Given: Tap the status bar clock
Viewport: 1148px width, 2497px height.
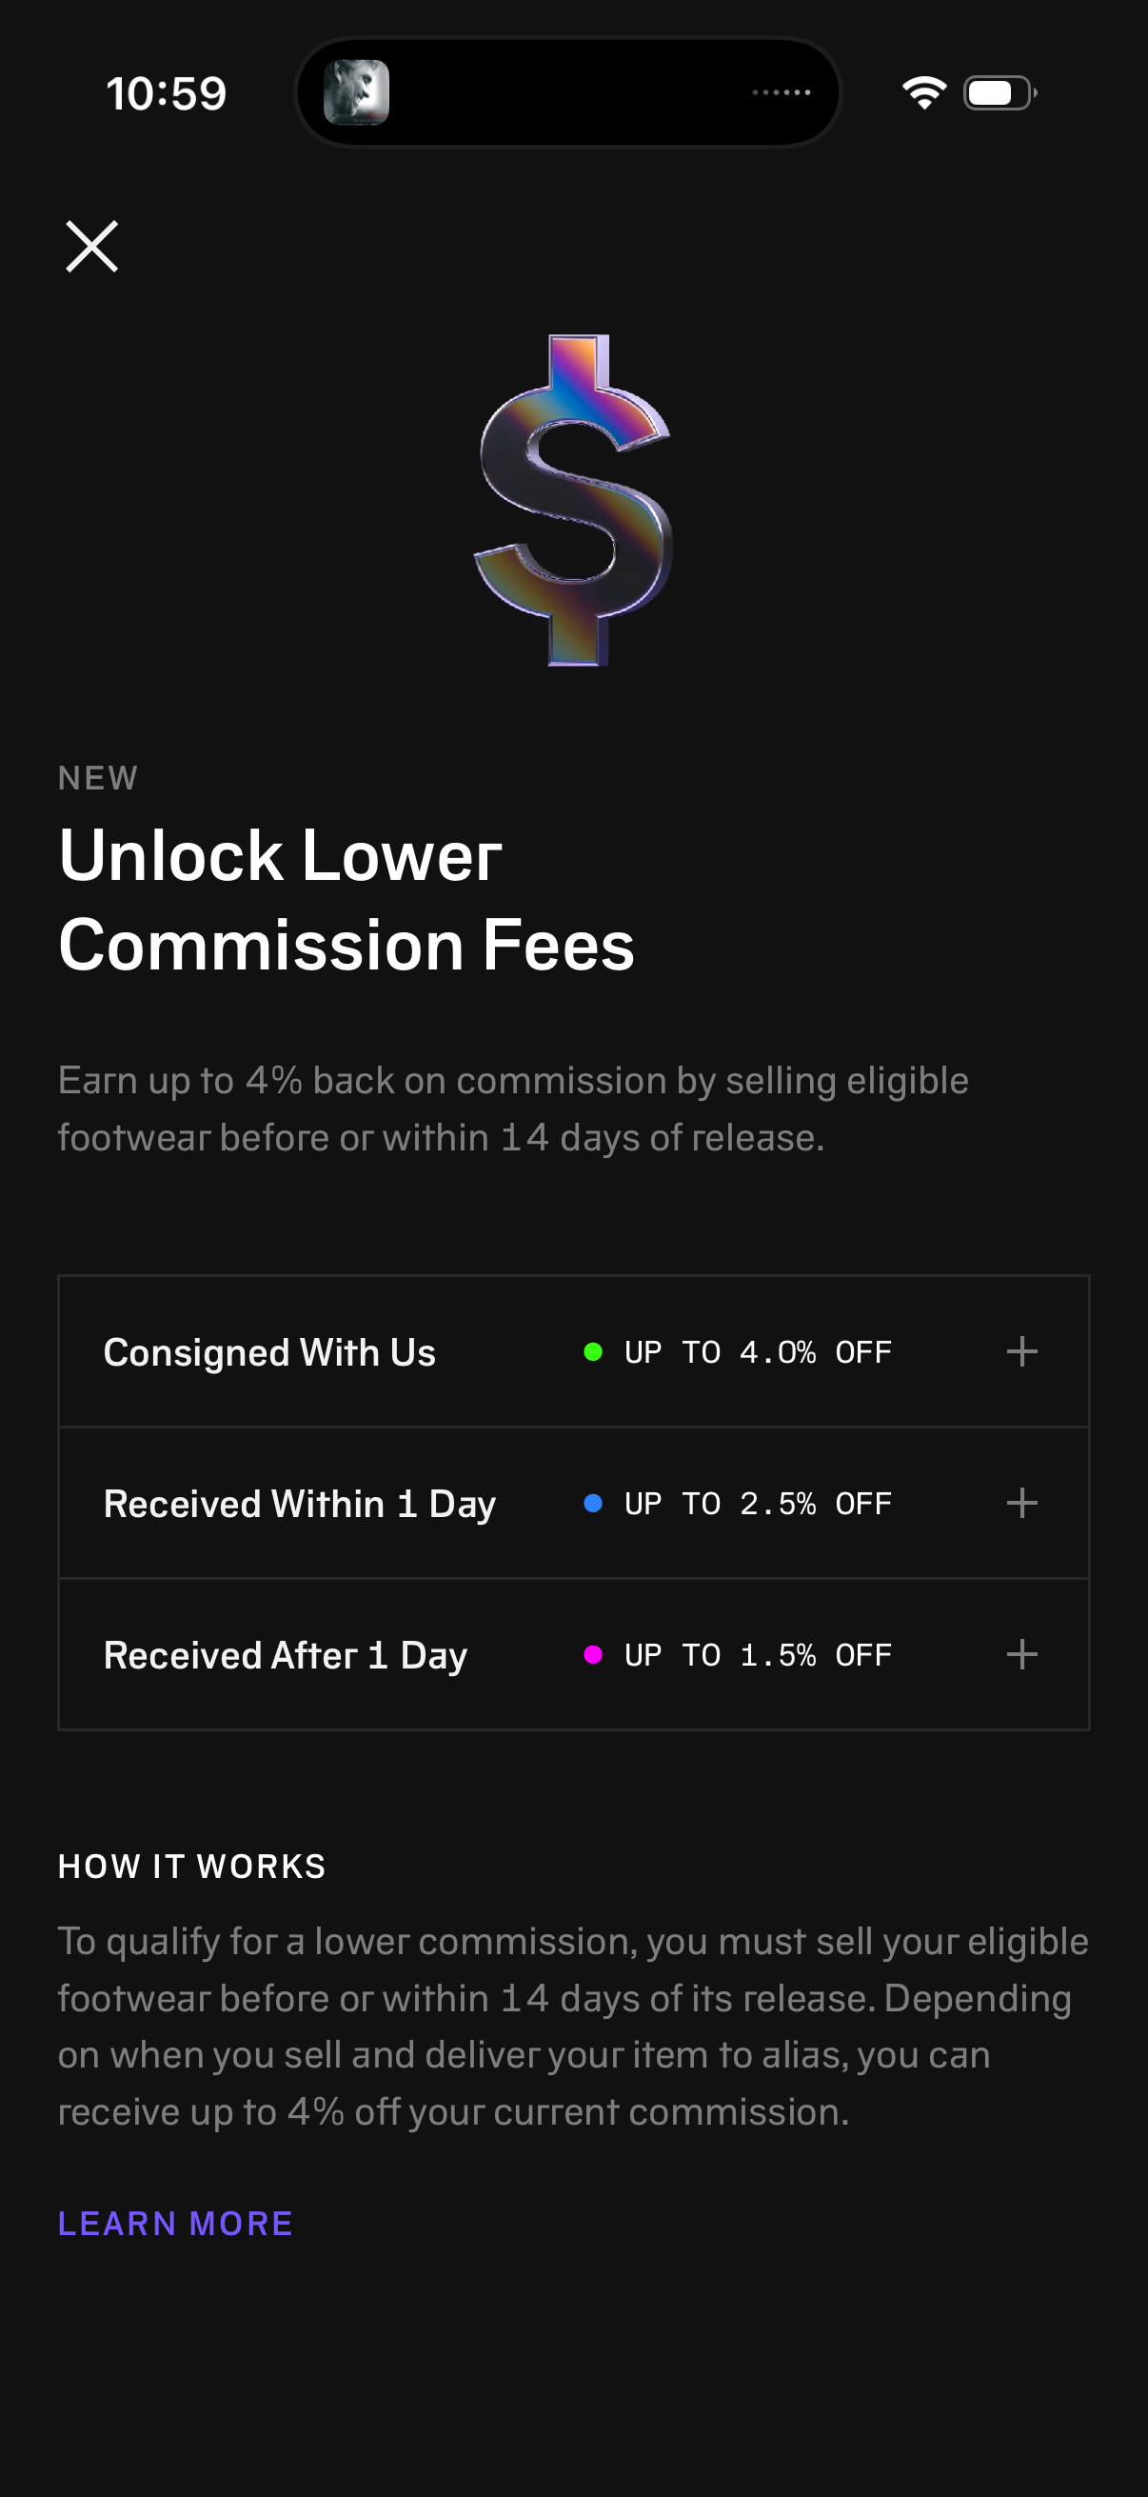Looking at the screenshot, I should coord(167,94).
